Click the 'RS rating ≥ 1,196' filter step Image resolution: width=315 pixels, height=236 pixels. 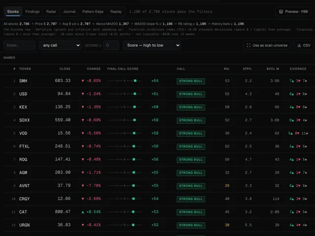192,24
